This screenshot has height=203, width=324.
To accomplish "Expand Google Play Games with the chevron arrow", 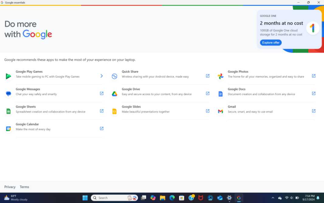I will coord(102,76).
